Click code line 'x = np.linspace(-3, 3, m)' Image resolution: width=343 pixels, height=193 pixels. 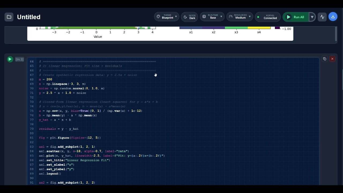point(62,84)
